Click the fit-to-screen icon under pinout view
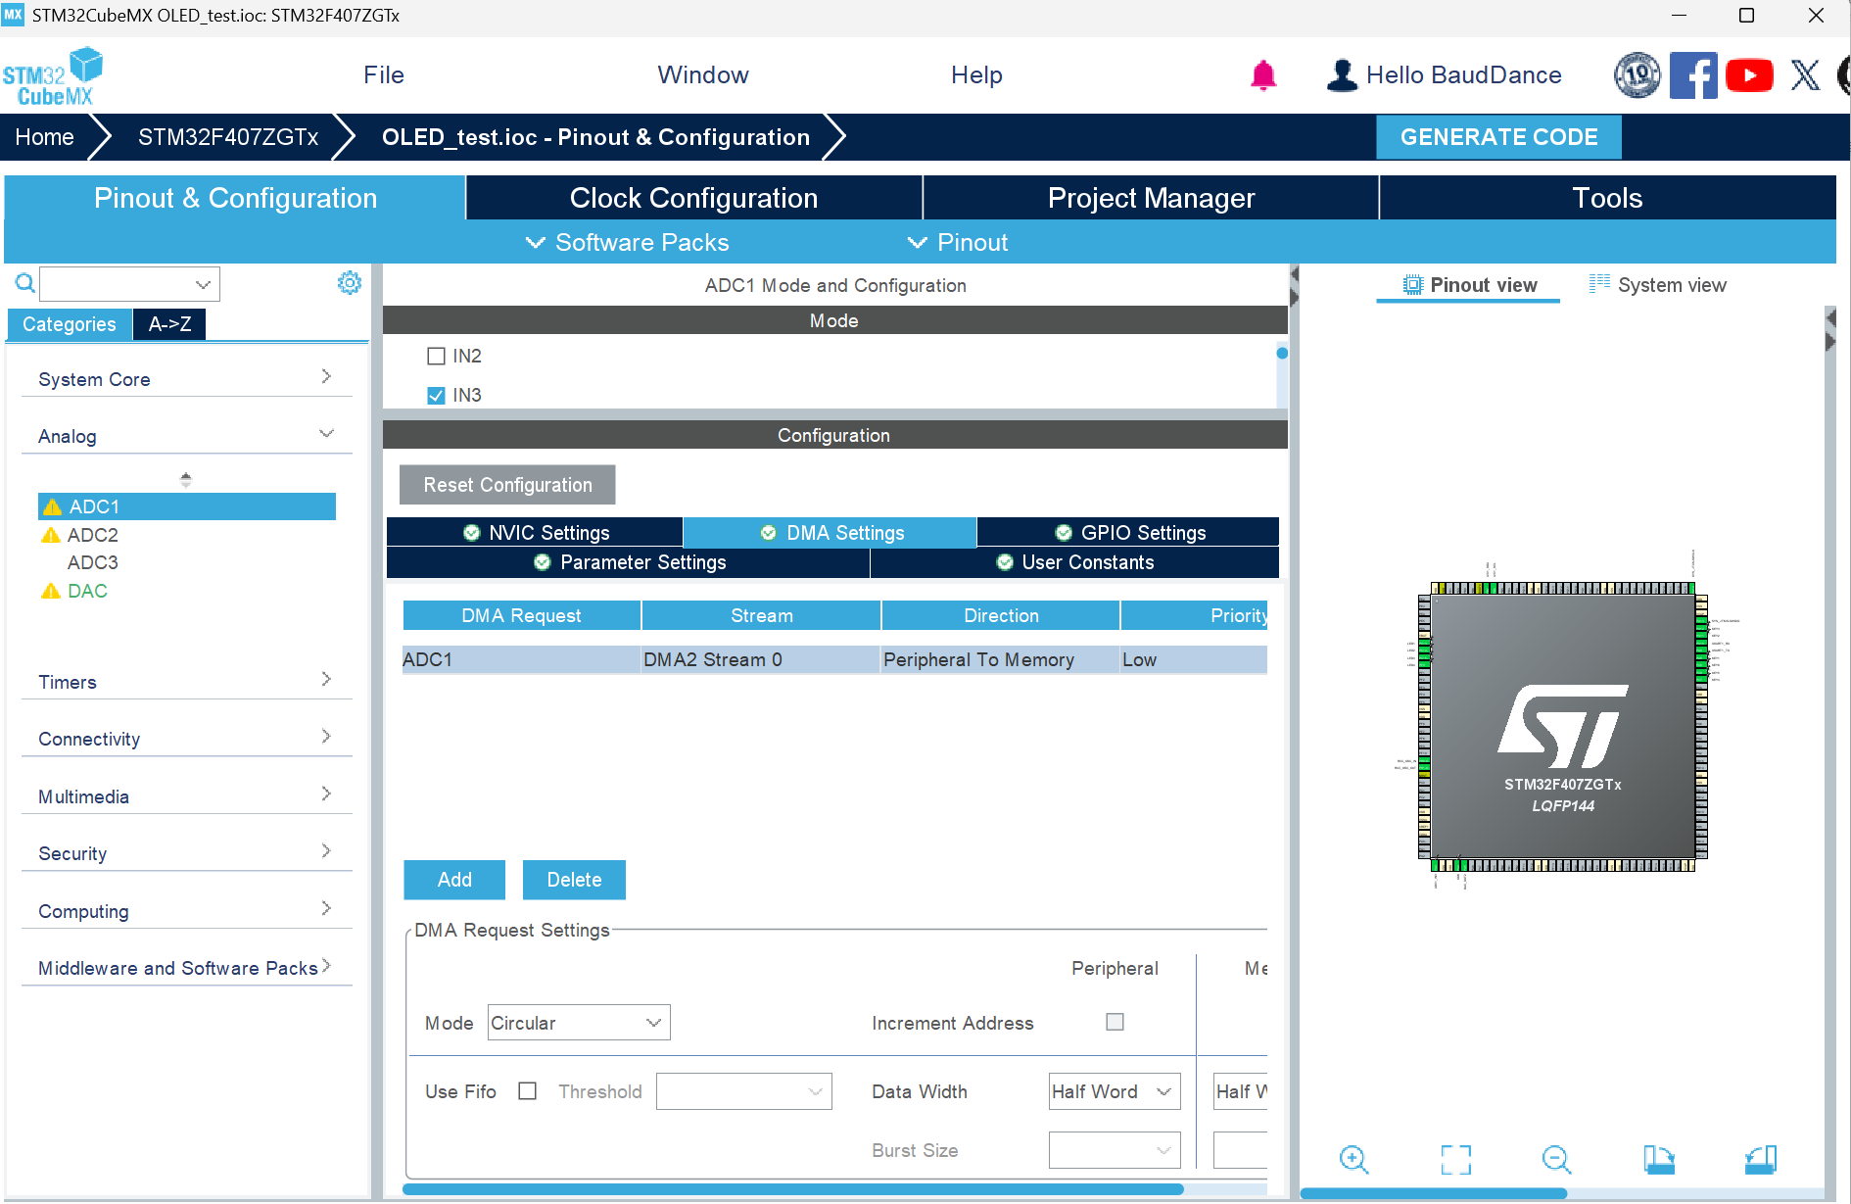 [x=1456, y=1159]
